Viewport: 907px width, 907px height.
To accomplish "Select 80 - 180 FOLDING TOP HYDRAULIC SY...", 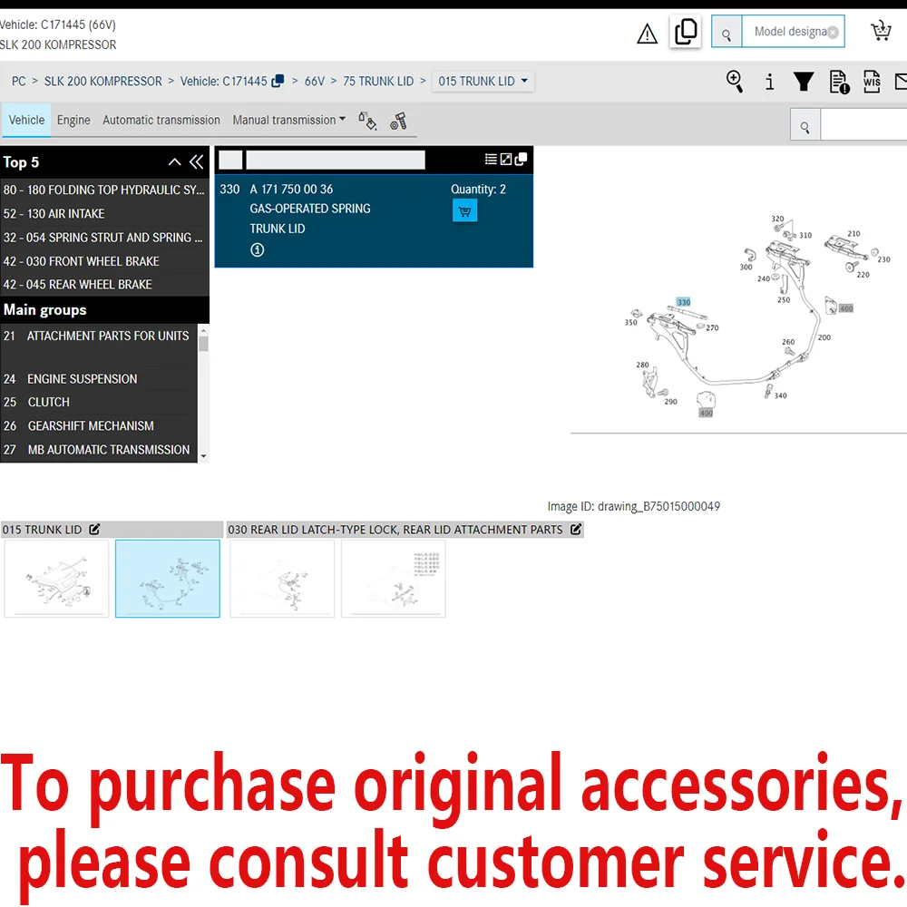I will pyautogui.click(x=104, y=190).
